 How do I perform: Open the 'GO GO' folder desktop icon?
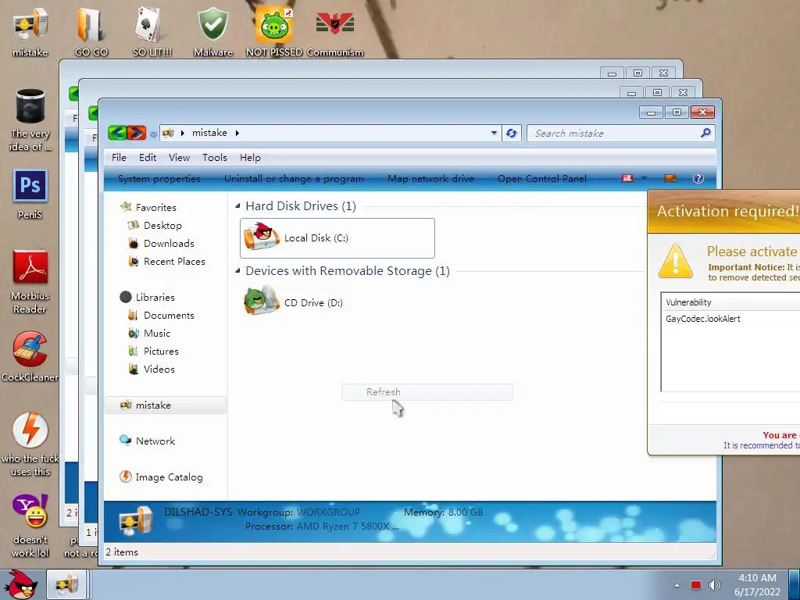(x=91, y=31)
